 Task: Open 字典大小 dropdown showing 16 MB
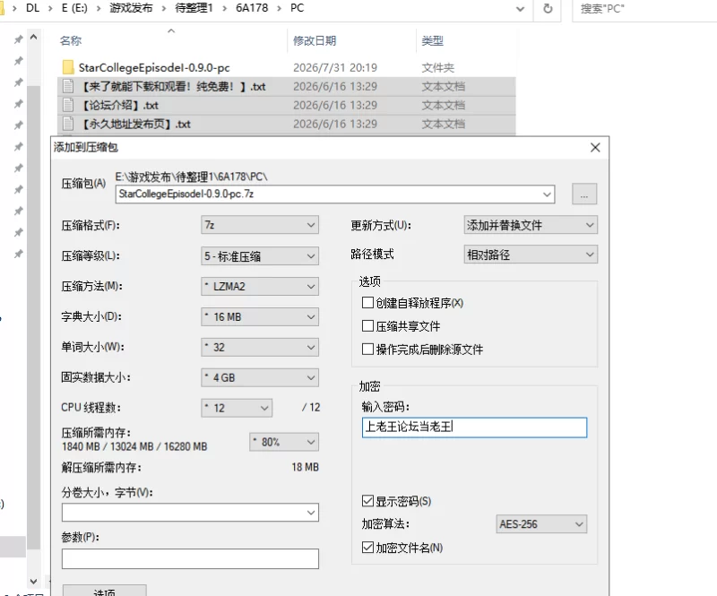click(260, 317)
